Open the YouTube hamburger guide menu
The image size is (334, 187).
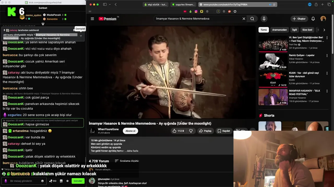coord(92,19)
